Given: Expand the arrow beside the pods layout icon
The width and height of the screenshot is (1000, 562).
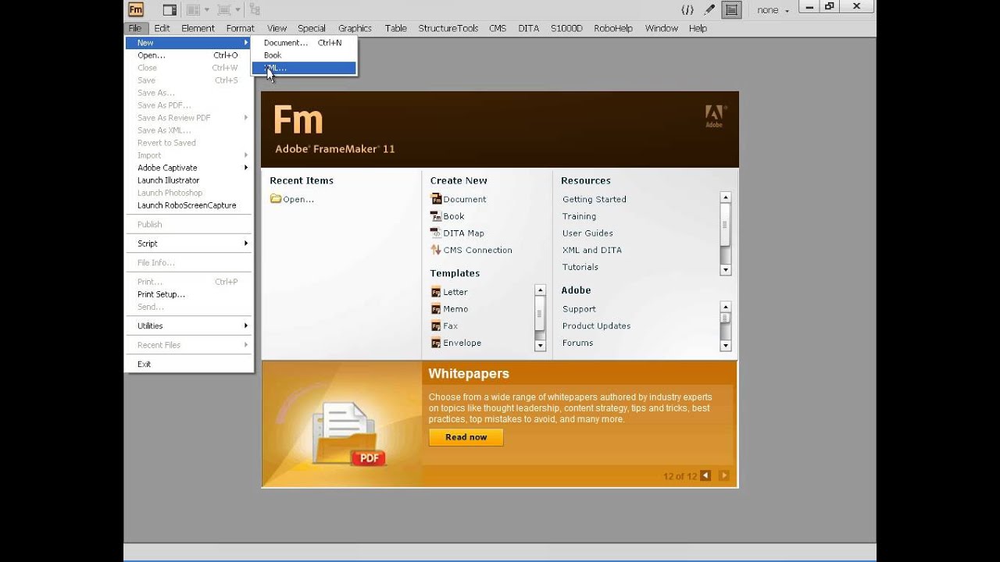Looking at the screenshot, I should tap(206, 9).
